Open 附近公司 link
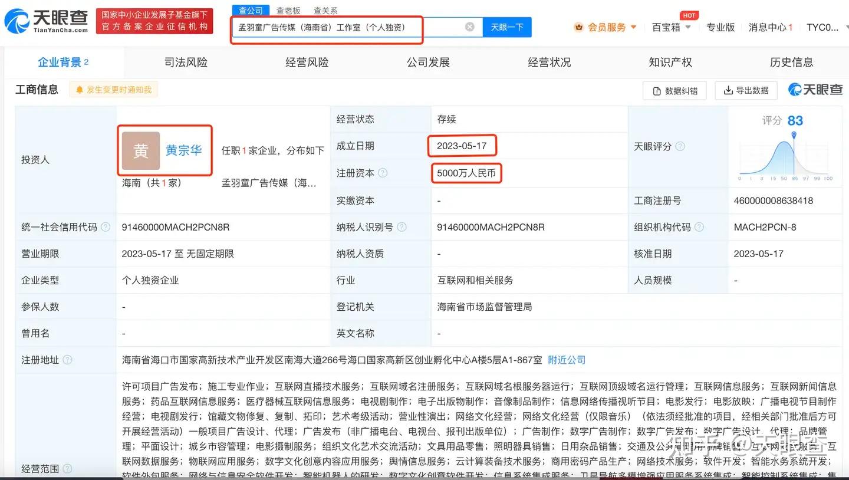This screenshot has height=480, width=849. point(567,360)
